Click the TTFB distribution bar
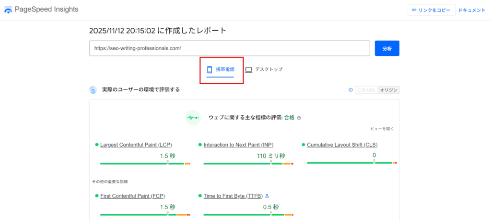491x221 pixels. coord(249,215)
